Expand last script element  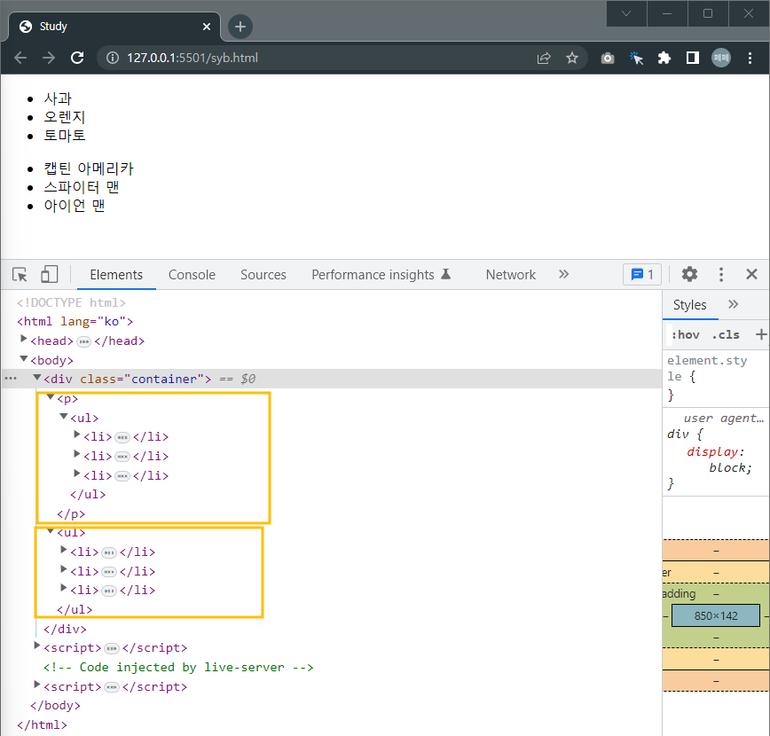(37, 685)
